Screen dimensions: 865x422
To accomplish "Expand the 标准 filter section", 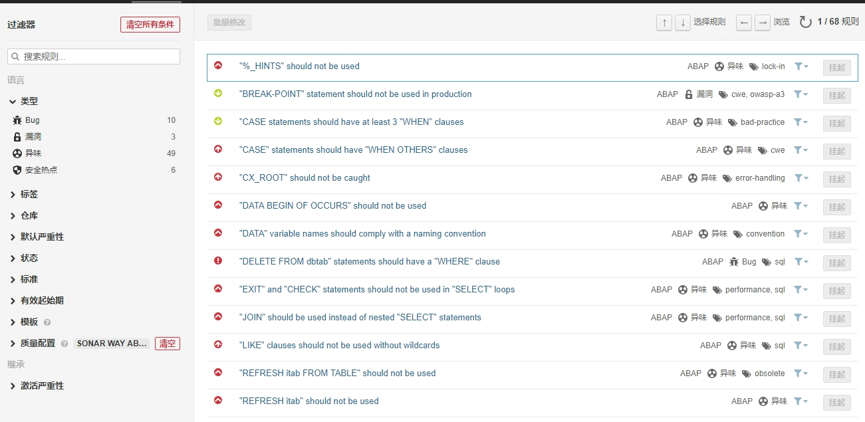I will click(x=24, y=279).
